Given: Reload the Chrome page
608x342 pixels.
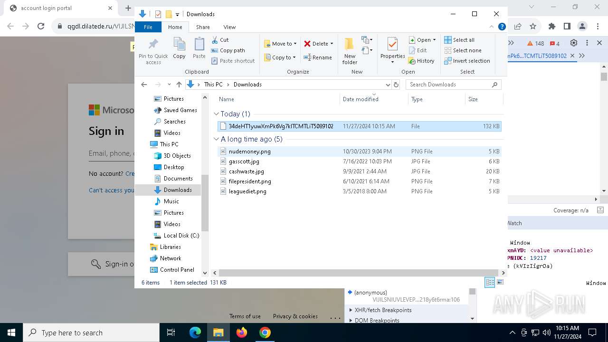Looking at the screenshot, I should tap(41, 26).
